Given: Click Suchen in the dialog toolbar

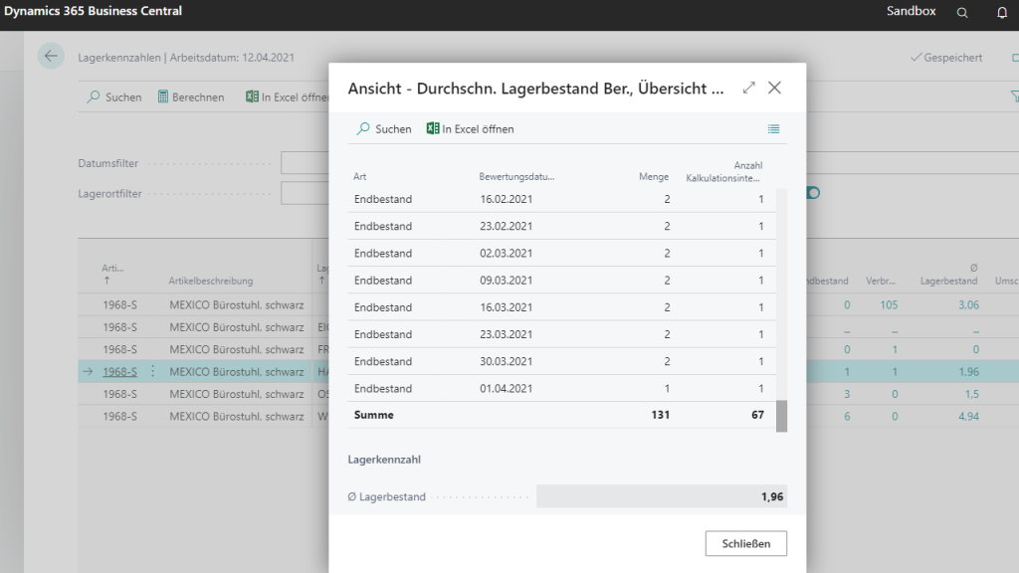Looking at the screenshot, I should [x=384, y=129].
